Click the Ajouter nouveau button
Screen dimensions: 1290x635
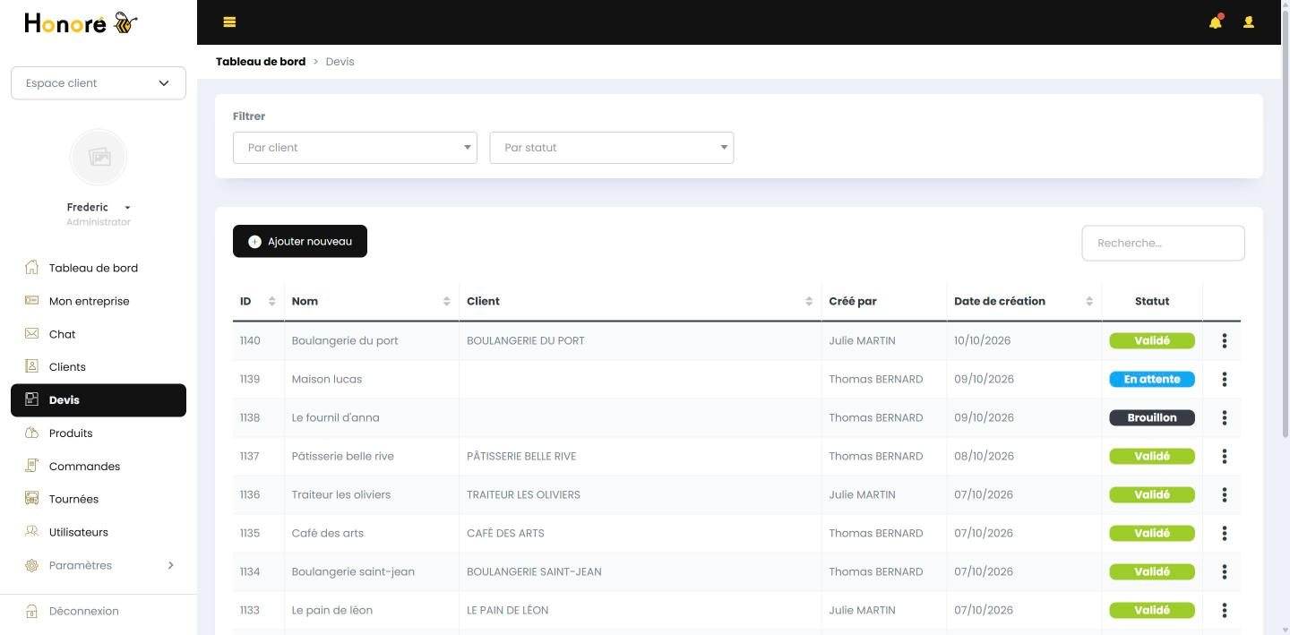[300, 241]
